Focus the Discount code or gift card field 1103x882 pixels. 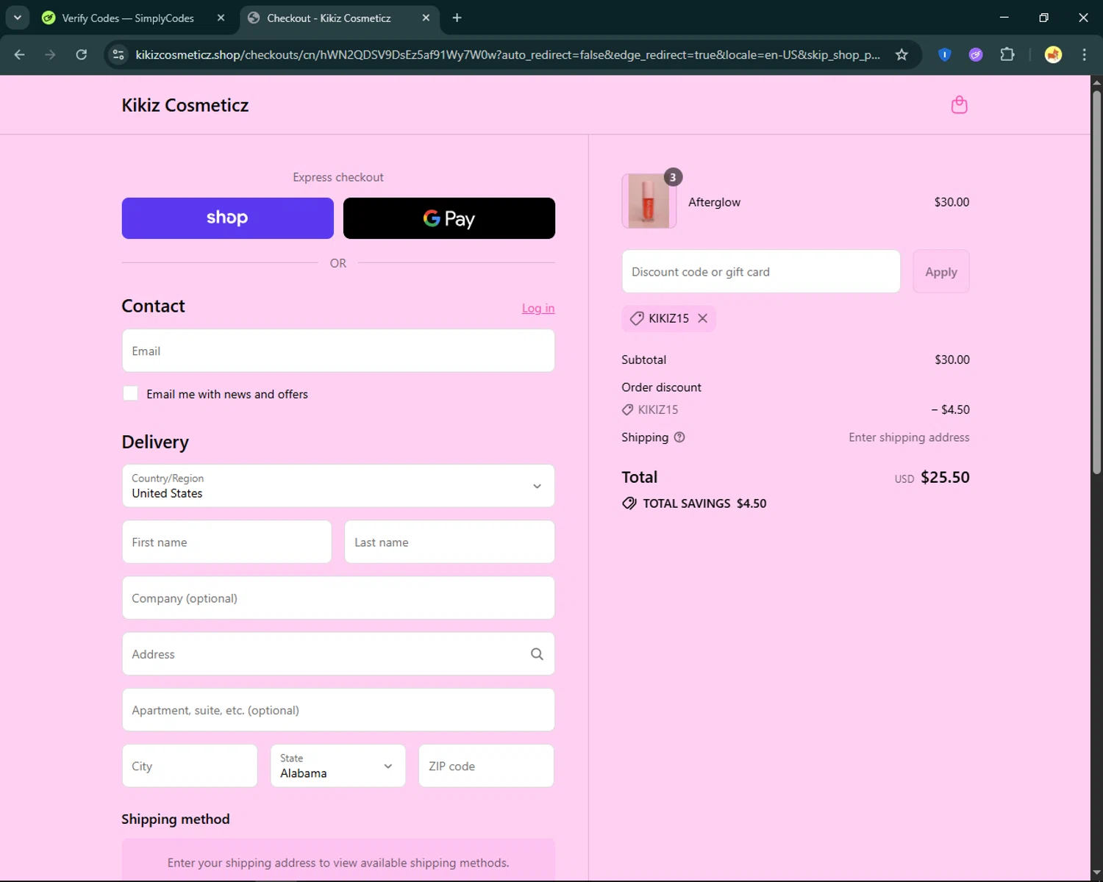pos(761,272)
